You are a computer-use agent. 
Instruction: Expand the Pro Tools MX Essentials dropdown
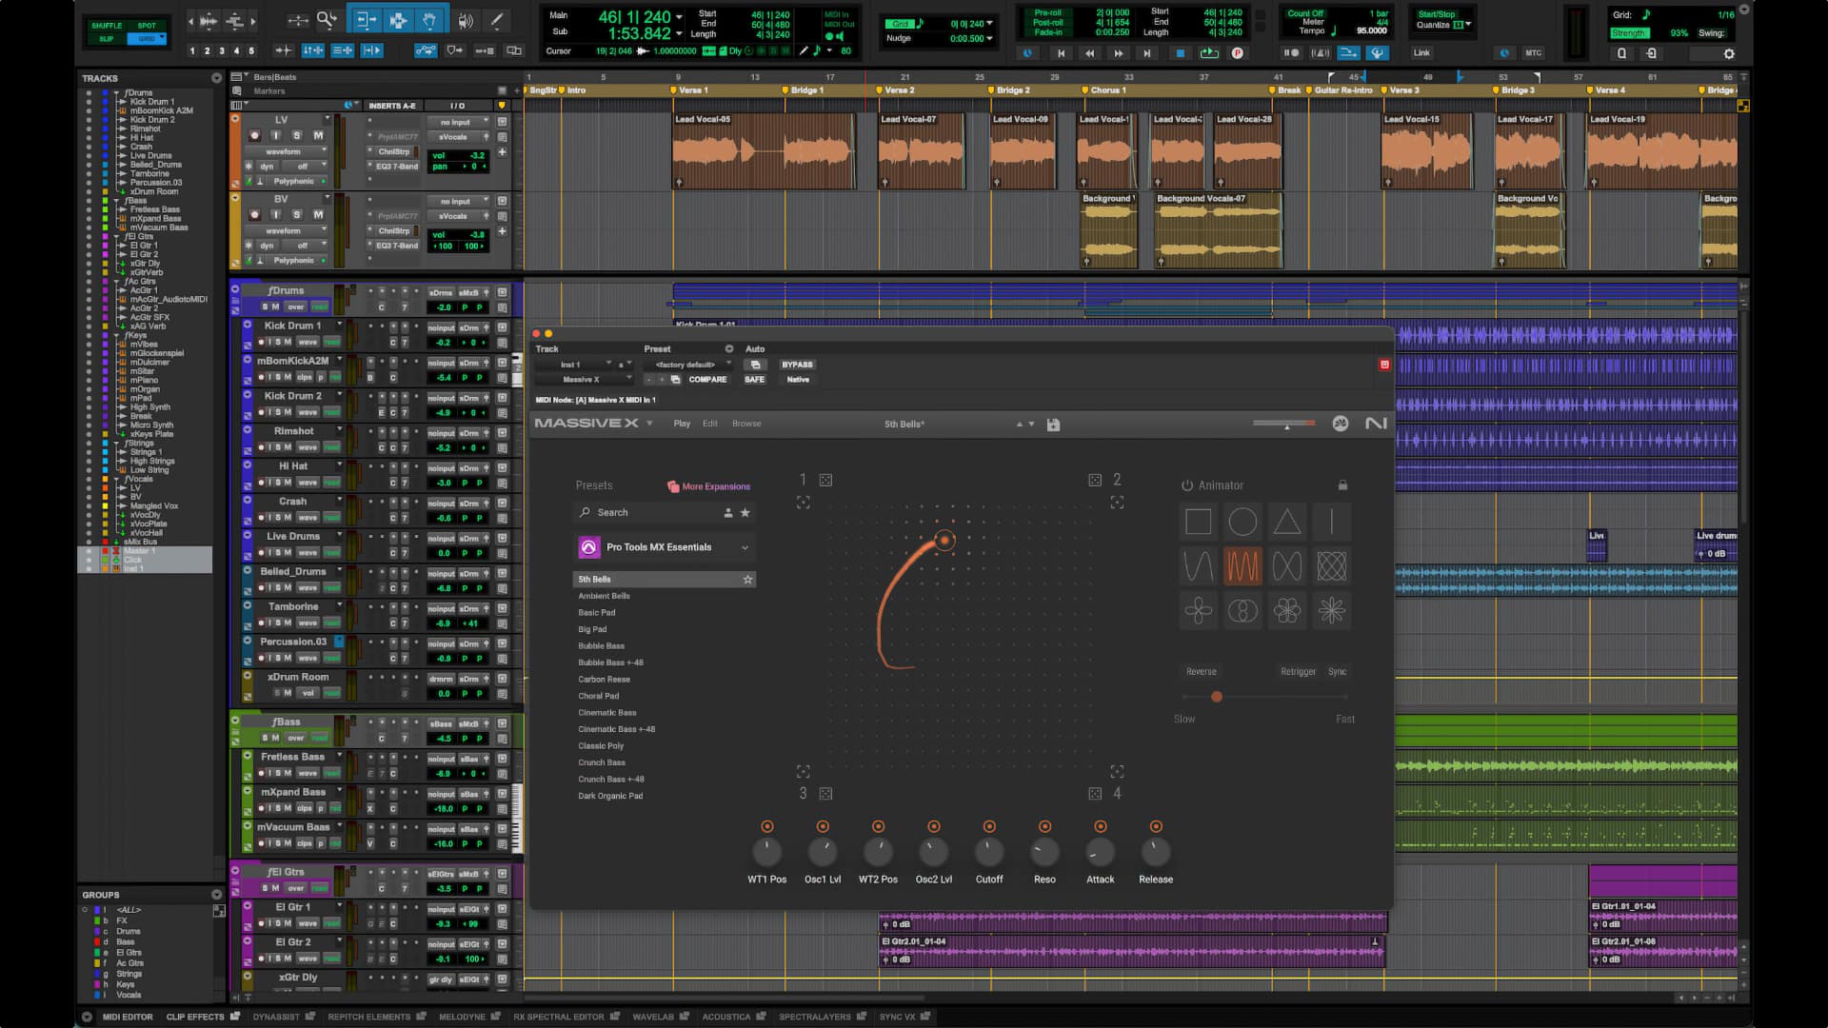(x=745, y=547)
